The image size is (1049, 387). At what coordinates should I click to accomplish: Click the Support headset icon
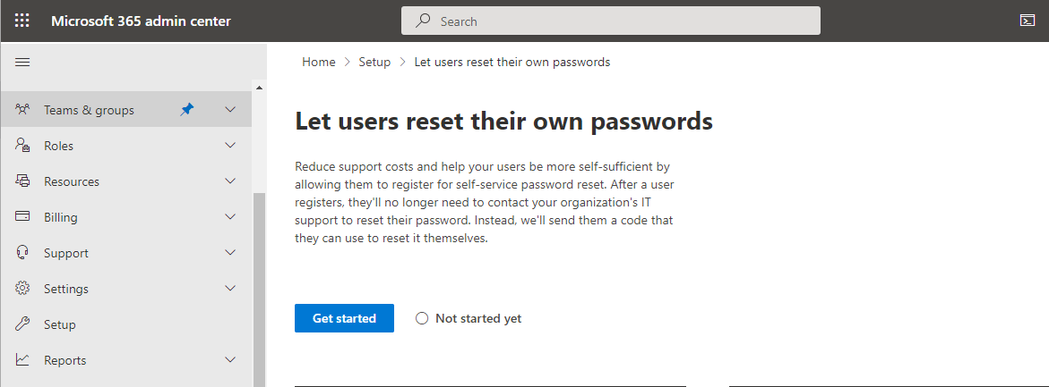(x=22, y=252)
